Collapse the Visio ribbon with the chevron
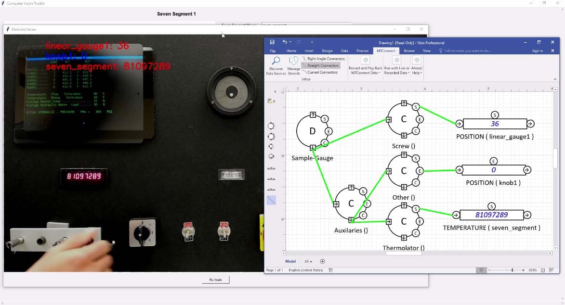The width and height of the screenshot is (565, 305). [x=555, y=79]
